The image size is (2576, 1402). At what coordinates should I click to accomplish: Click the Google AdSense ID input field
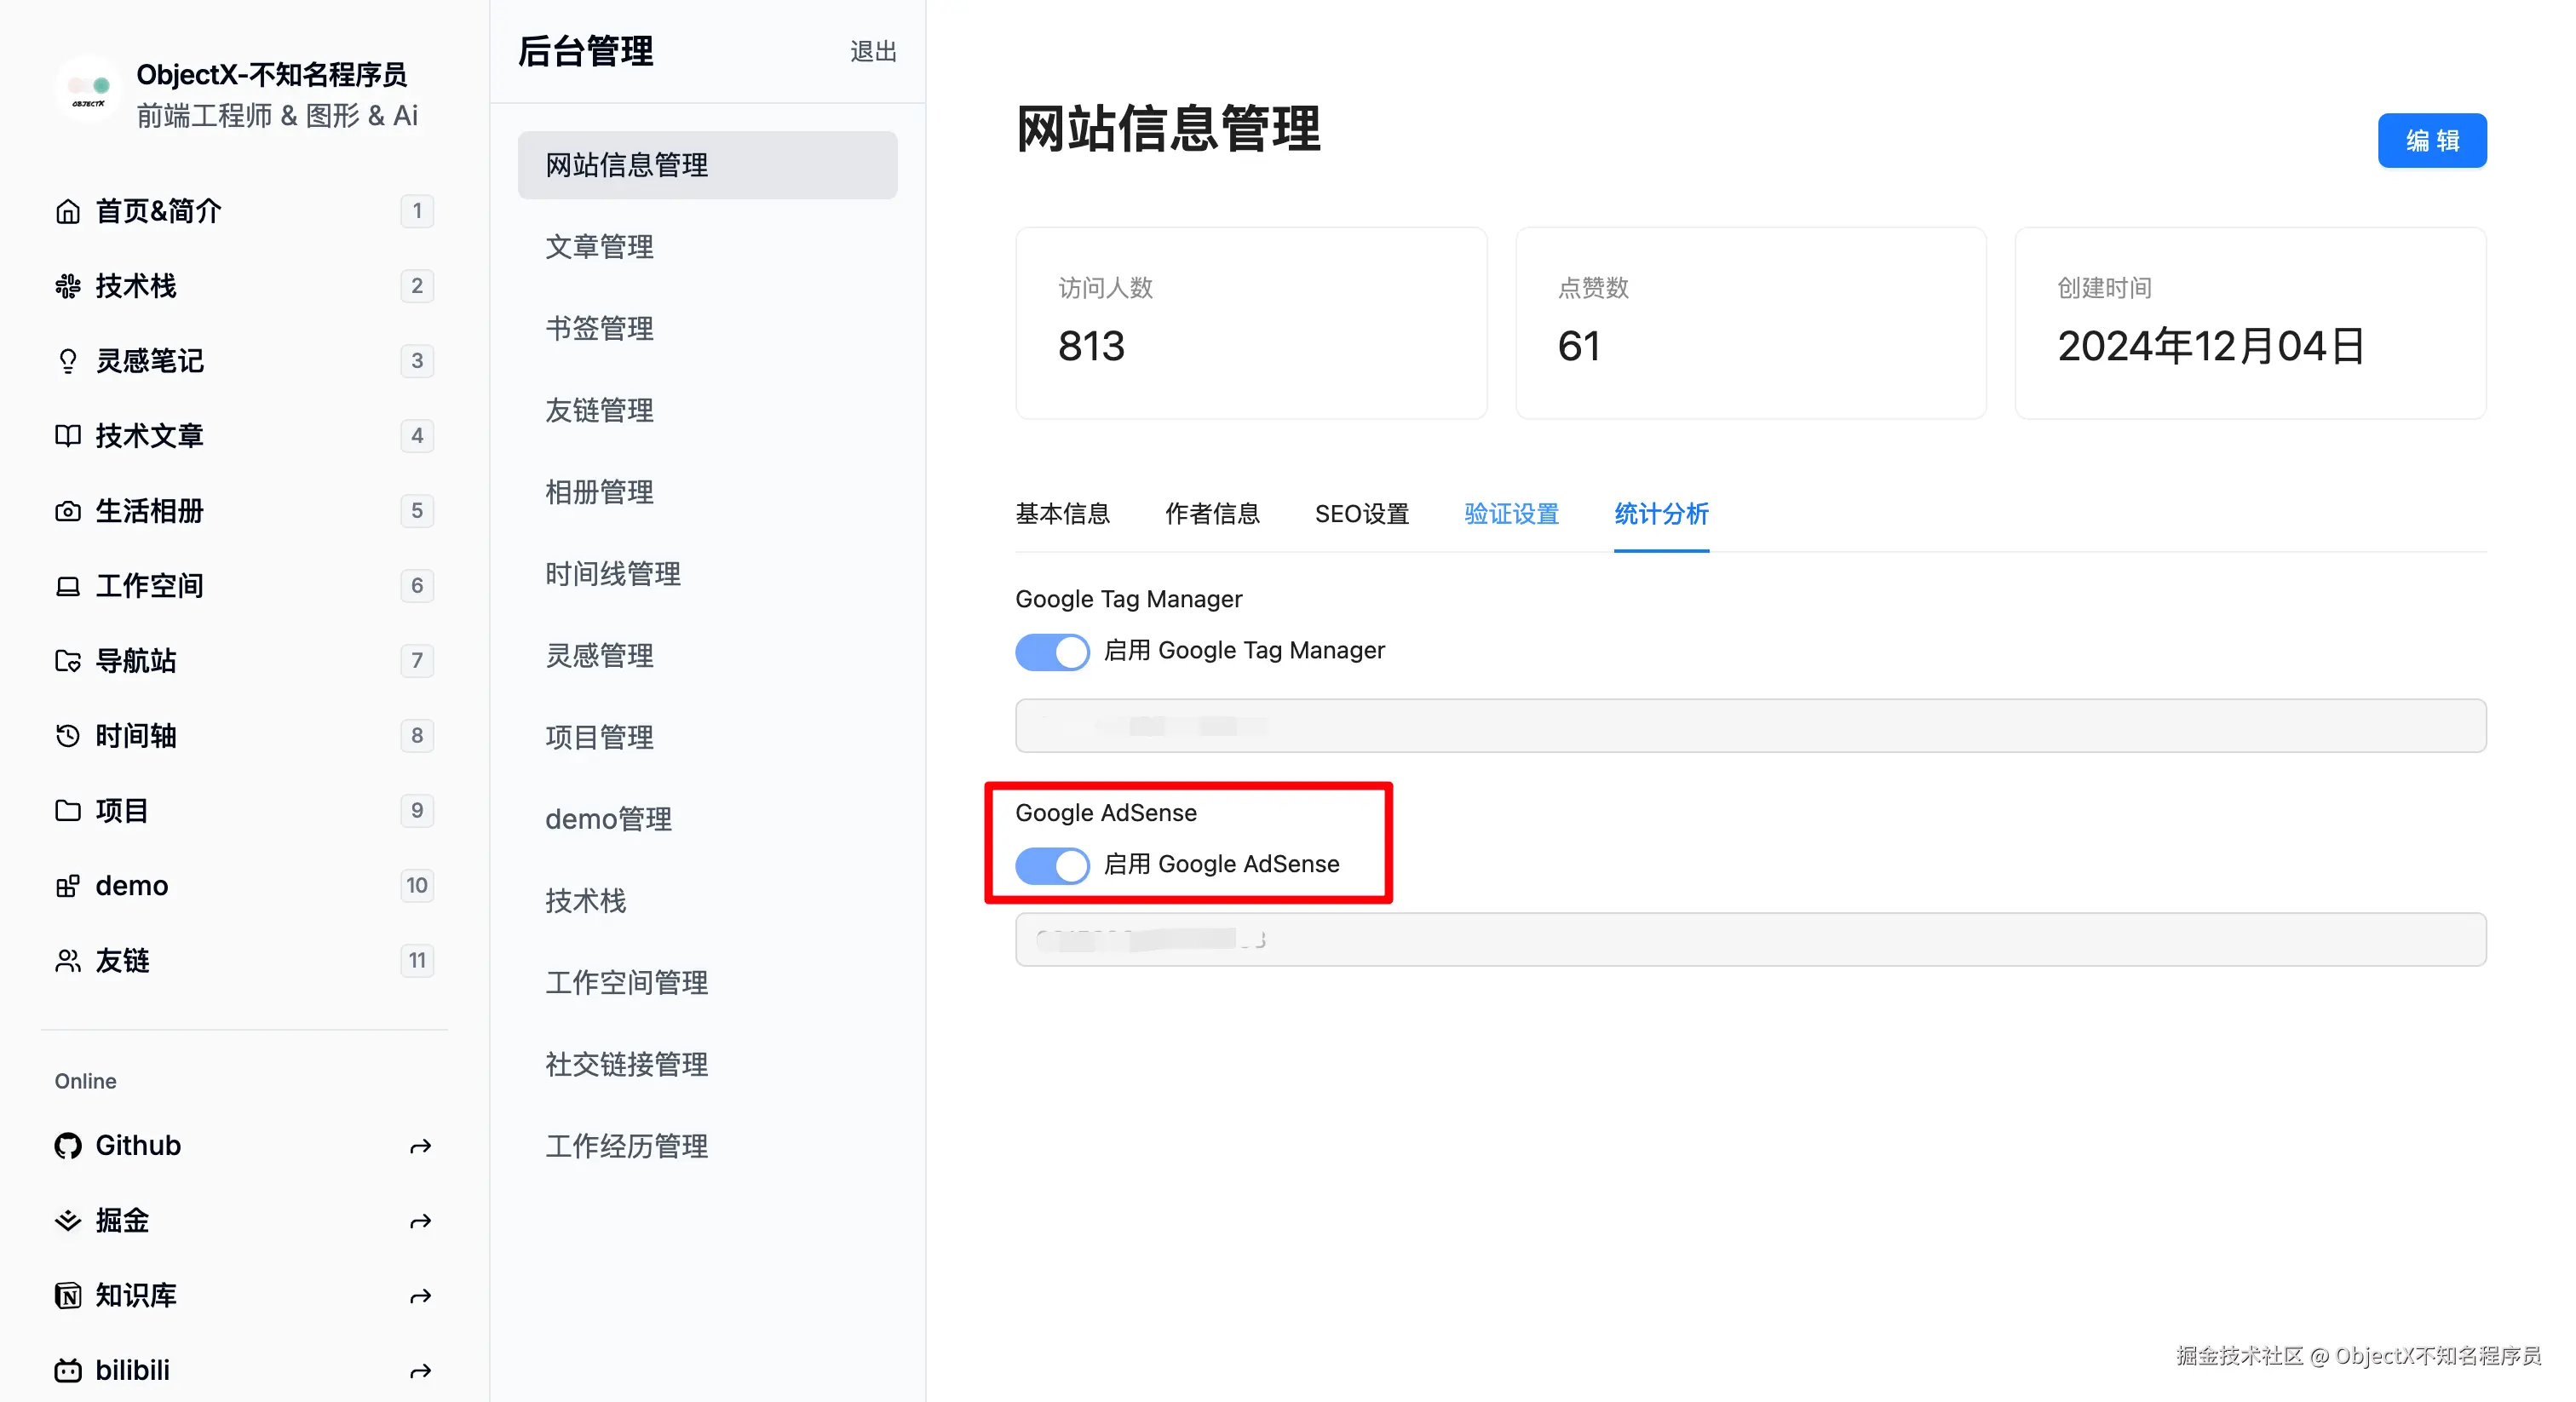[1750, 939]
